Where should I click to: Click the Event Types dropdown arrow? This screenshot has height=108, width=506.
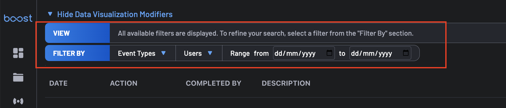click(163, 53)
